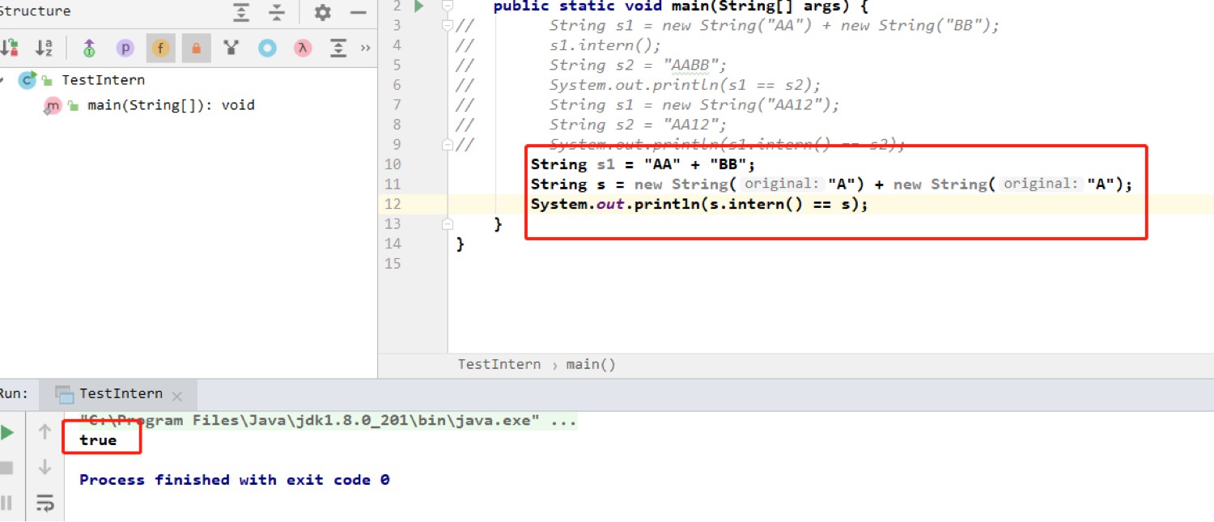Collapse comment block fold marker line 3
The height and width of the screenshot is (522, 1214).
pyautogui.click(x=448, y=25)
